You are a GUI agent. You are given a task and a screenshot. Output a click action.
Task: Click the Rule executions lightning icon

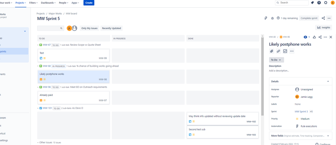point(297,126)
